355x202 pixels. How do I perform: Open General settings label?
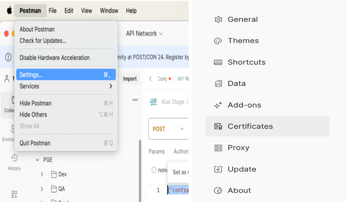(243, 19)
